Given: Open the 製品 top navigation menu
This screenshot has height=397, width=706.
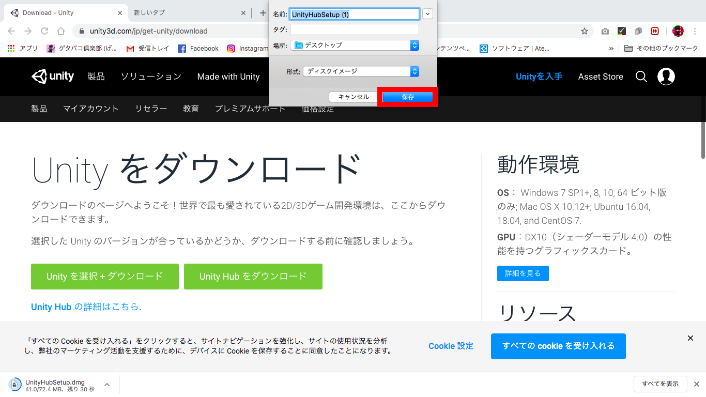Looking at the screenshot, I should pyautogui.click(x=96, y=77).
